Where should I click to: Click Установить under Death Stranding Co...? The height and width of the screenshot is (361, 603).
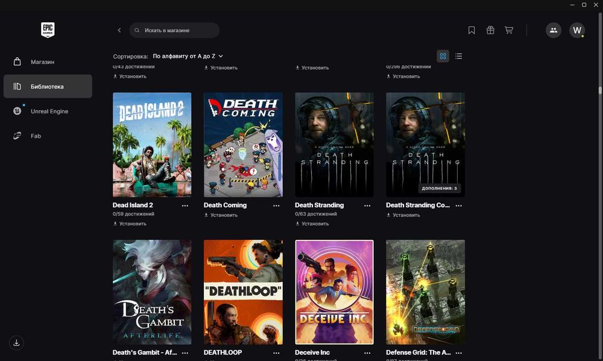tap(403, 215)
